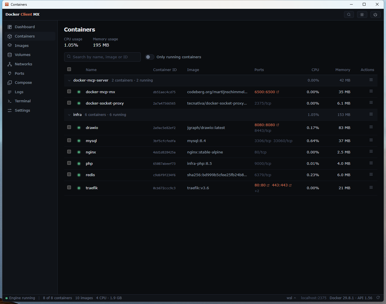Open the wsl context dropdown in status bar
386x304 pixels.
[x=291, y=298]
